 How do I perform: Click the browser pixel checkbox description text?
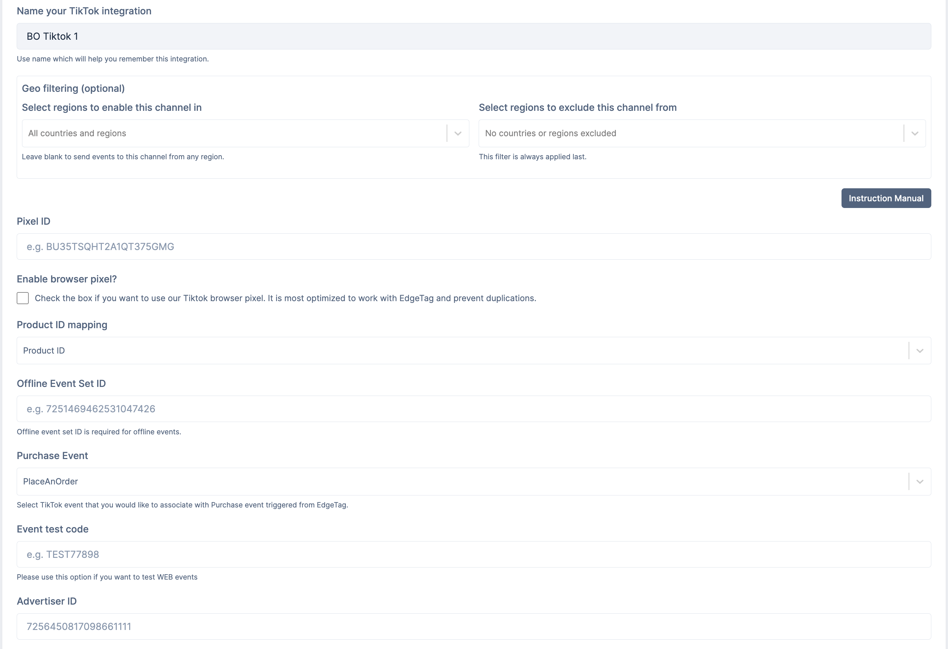pos(285,298)
